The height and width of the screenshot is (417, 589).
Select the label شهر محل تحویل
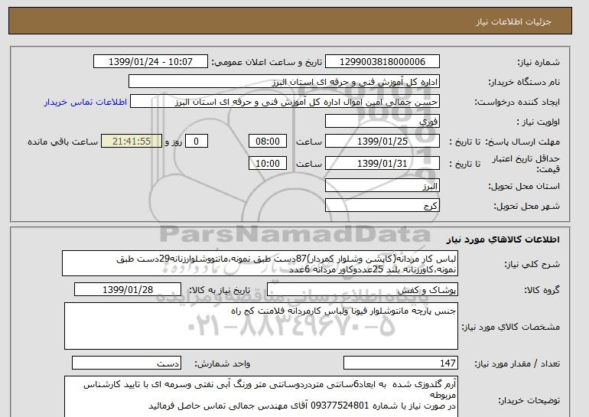(x=526, y=207)
